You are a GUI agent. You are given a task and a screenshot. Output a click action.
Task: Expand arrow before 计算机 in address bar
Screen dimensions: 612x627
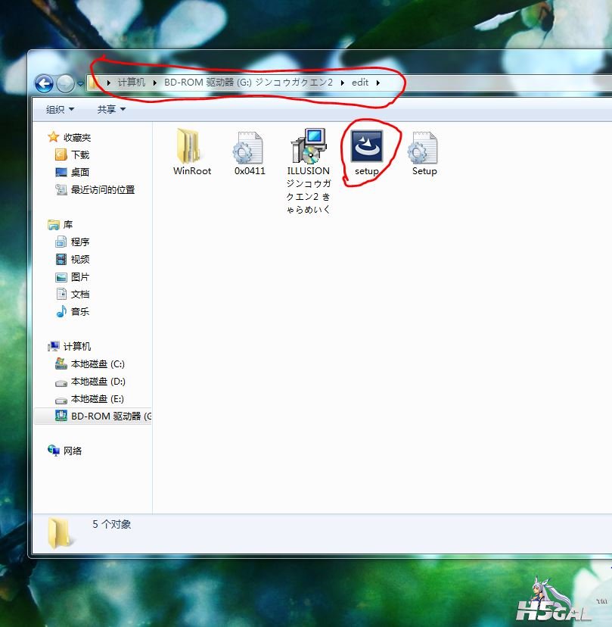point(108,83)
